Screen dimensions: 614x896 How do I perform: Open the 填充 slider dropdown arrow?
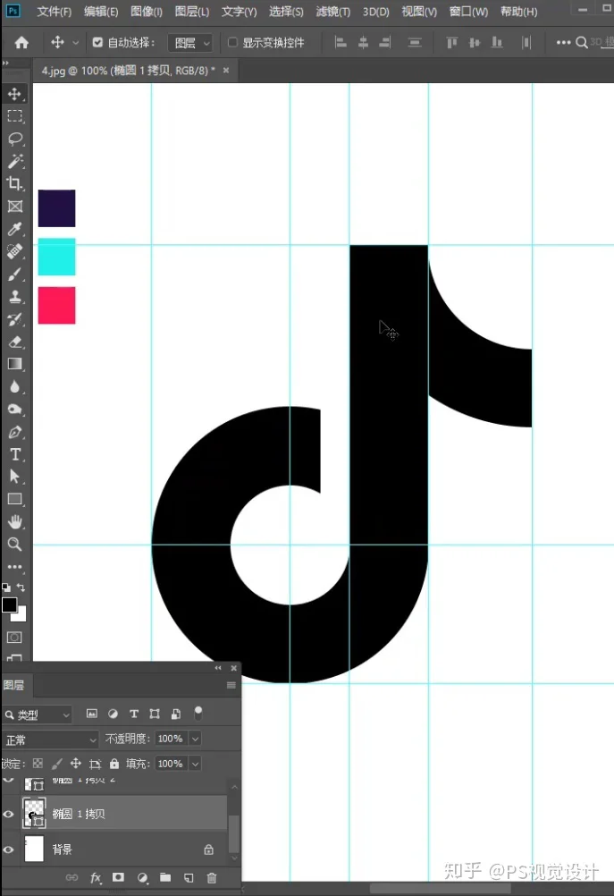[x=196, y=764]
